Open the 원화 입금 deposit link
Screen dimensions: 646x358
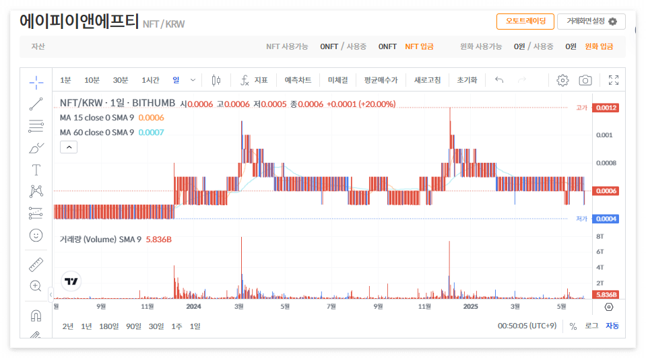(599, 46)
